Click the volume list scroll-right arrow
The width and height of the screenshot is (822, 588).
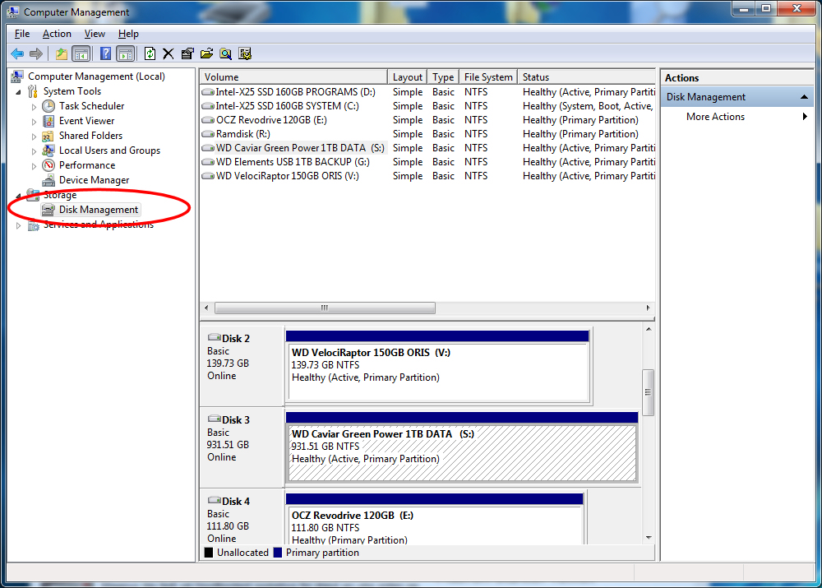click(x=649, y=308)
